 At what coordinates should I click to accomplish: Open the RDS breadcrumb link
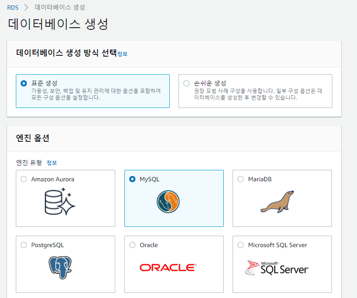[13, 7]
